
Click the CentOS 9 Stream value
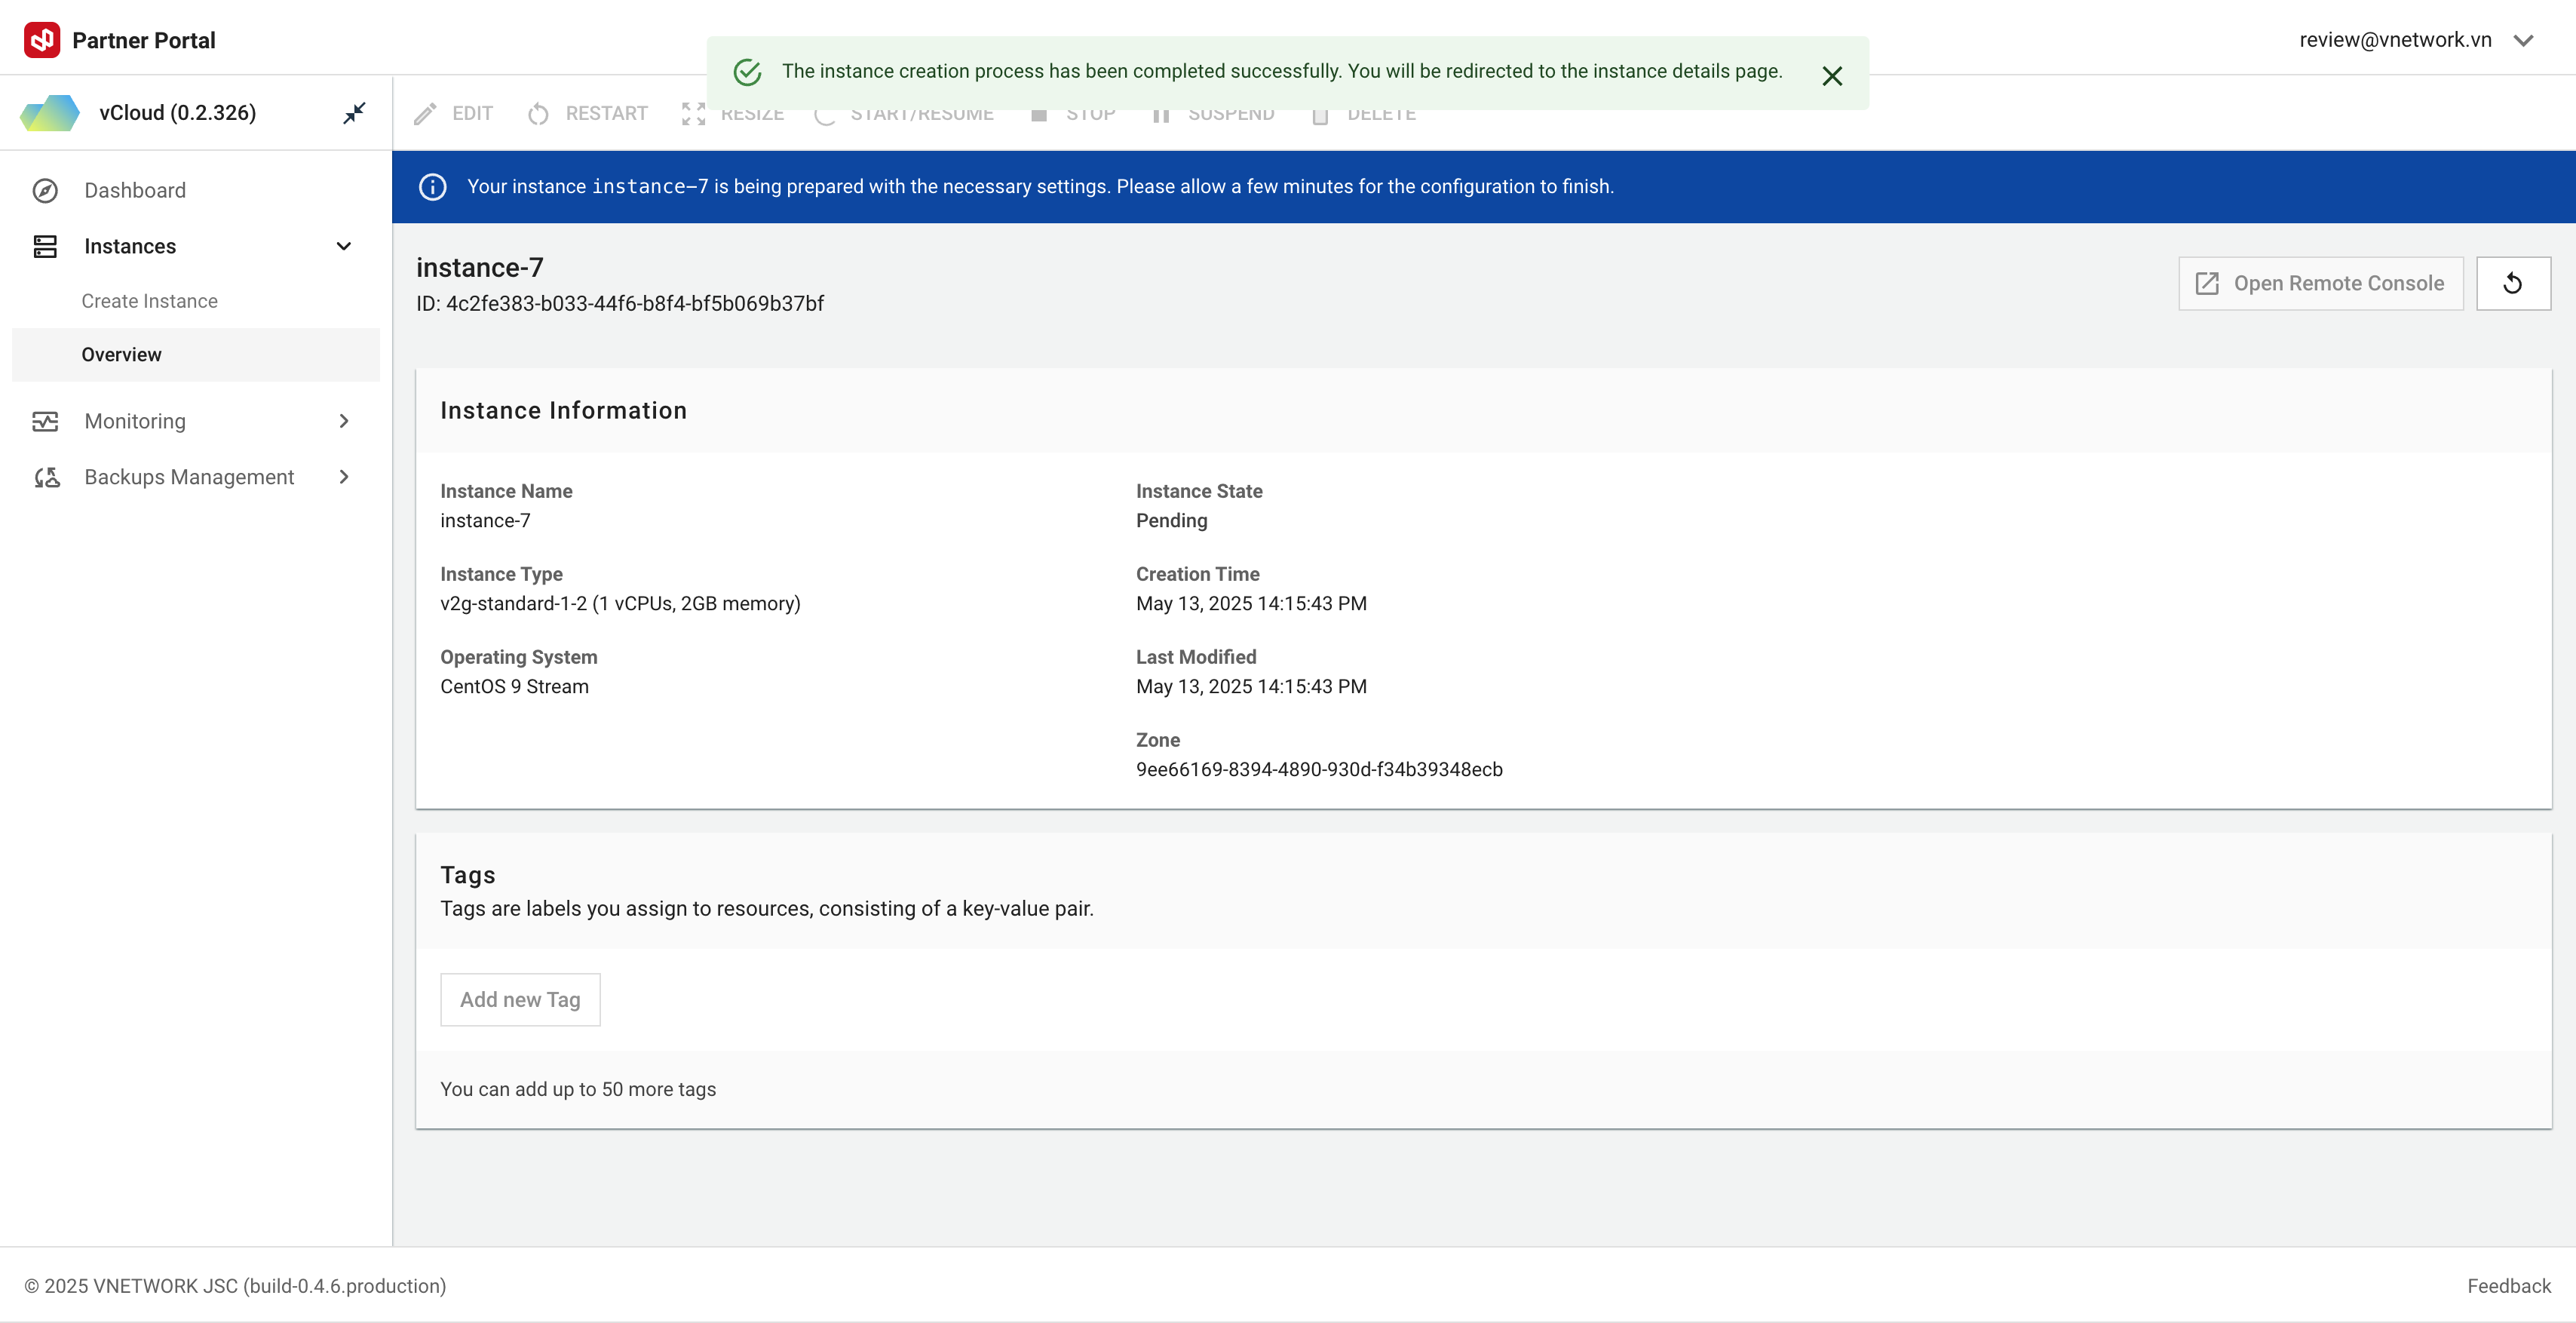pyautogui.click(x=514, y=687)
